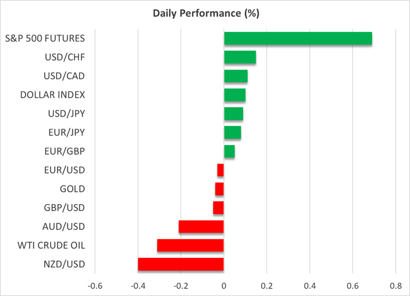The width and height of the screenshot is (410, 296).
Task: Click the NZD/USD red bar
Action: point(181,264)
